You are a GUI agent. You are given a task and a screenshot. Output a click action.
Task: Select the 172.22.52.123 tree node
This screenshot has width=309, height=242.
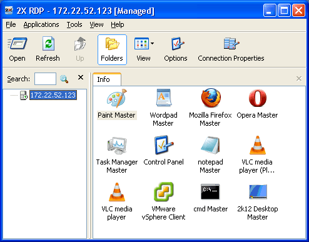tap(53, 95)
